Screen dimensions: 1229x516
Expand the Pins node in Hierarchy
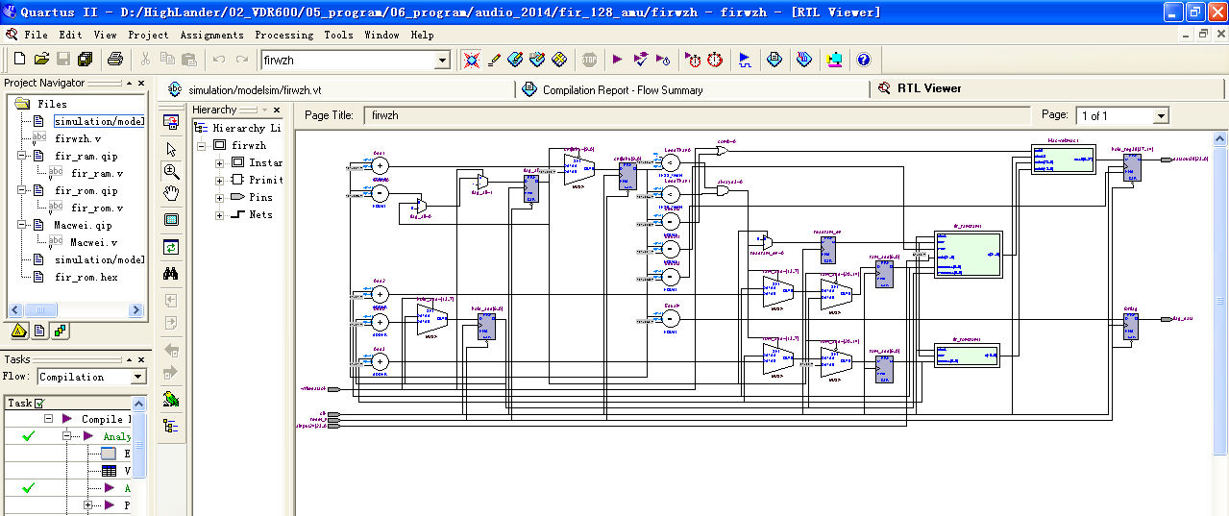pos(220,197)
